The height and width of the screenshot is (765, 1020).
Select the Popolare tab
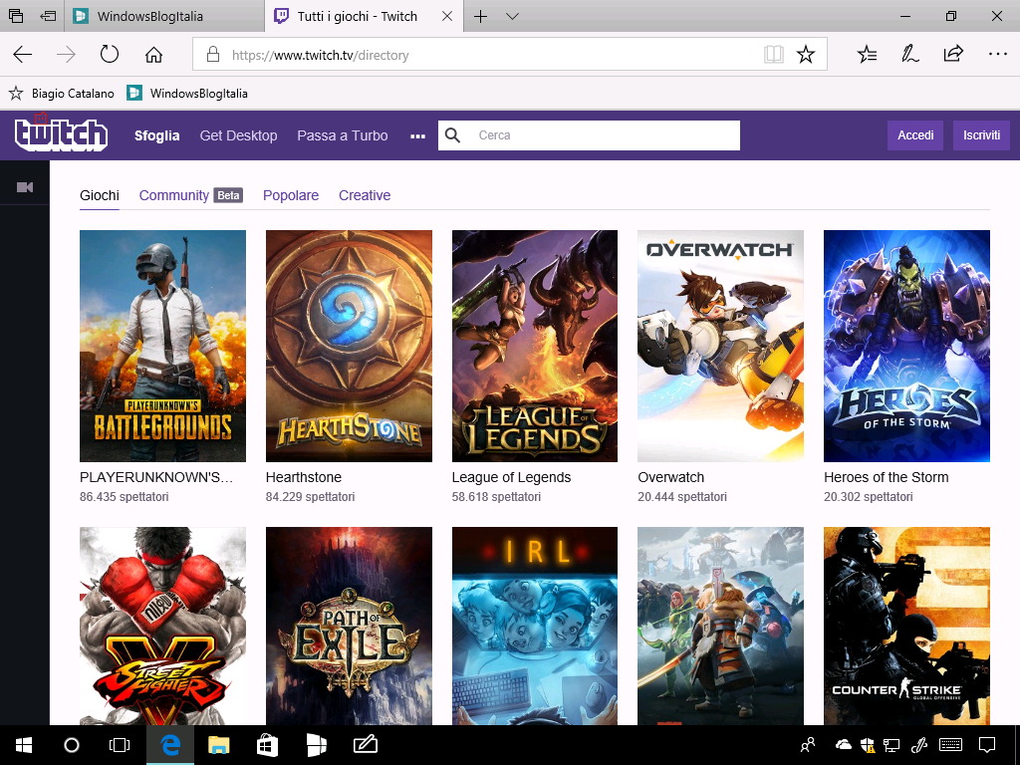(291, 195)
